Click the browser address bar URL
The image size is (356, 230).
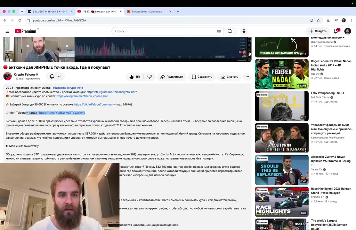60,20
